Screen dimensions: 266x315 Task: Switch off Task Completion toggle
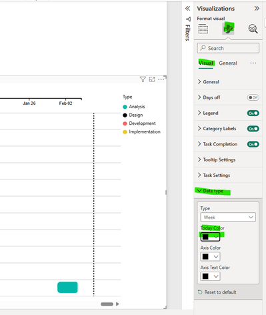[253, 144]
